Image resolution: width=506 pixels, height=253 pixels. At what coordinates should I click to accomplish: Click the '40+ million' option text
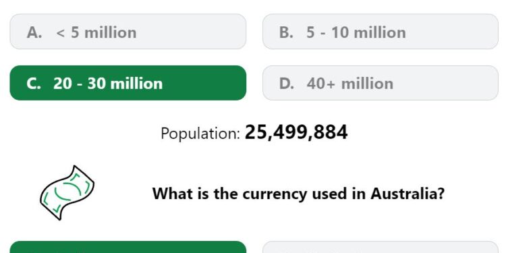349,84
